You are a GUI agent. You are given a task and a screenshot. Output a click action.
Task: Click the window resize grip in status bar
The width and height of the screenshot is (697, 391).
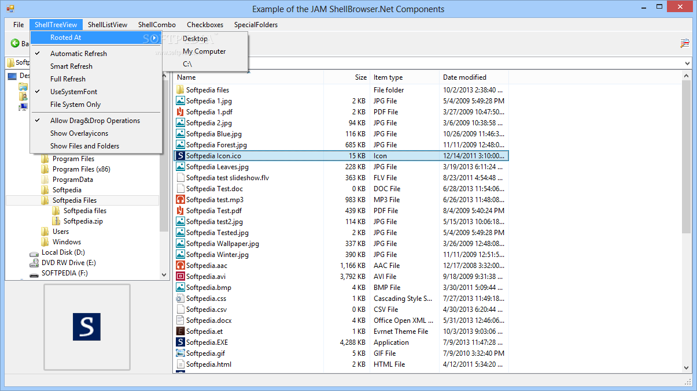[688, 382]
